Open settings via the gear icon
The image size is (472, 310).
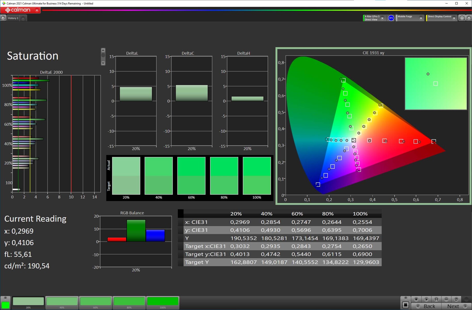coord(462,18)
